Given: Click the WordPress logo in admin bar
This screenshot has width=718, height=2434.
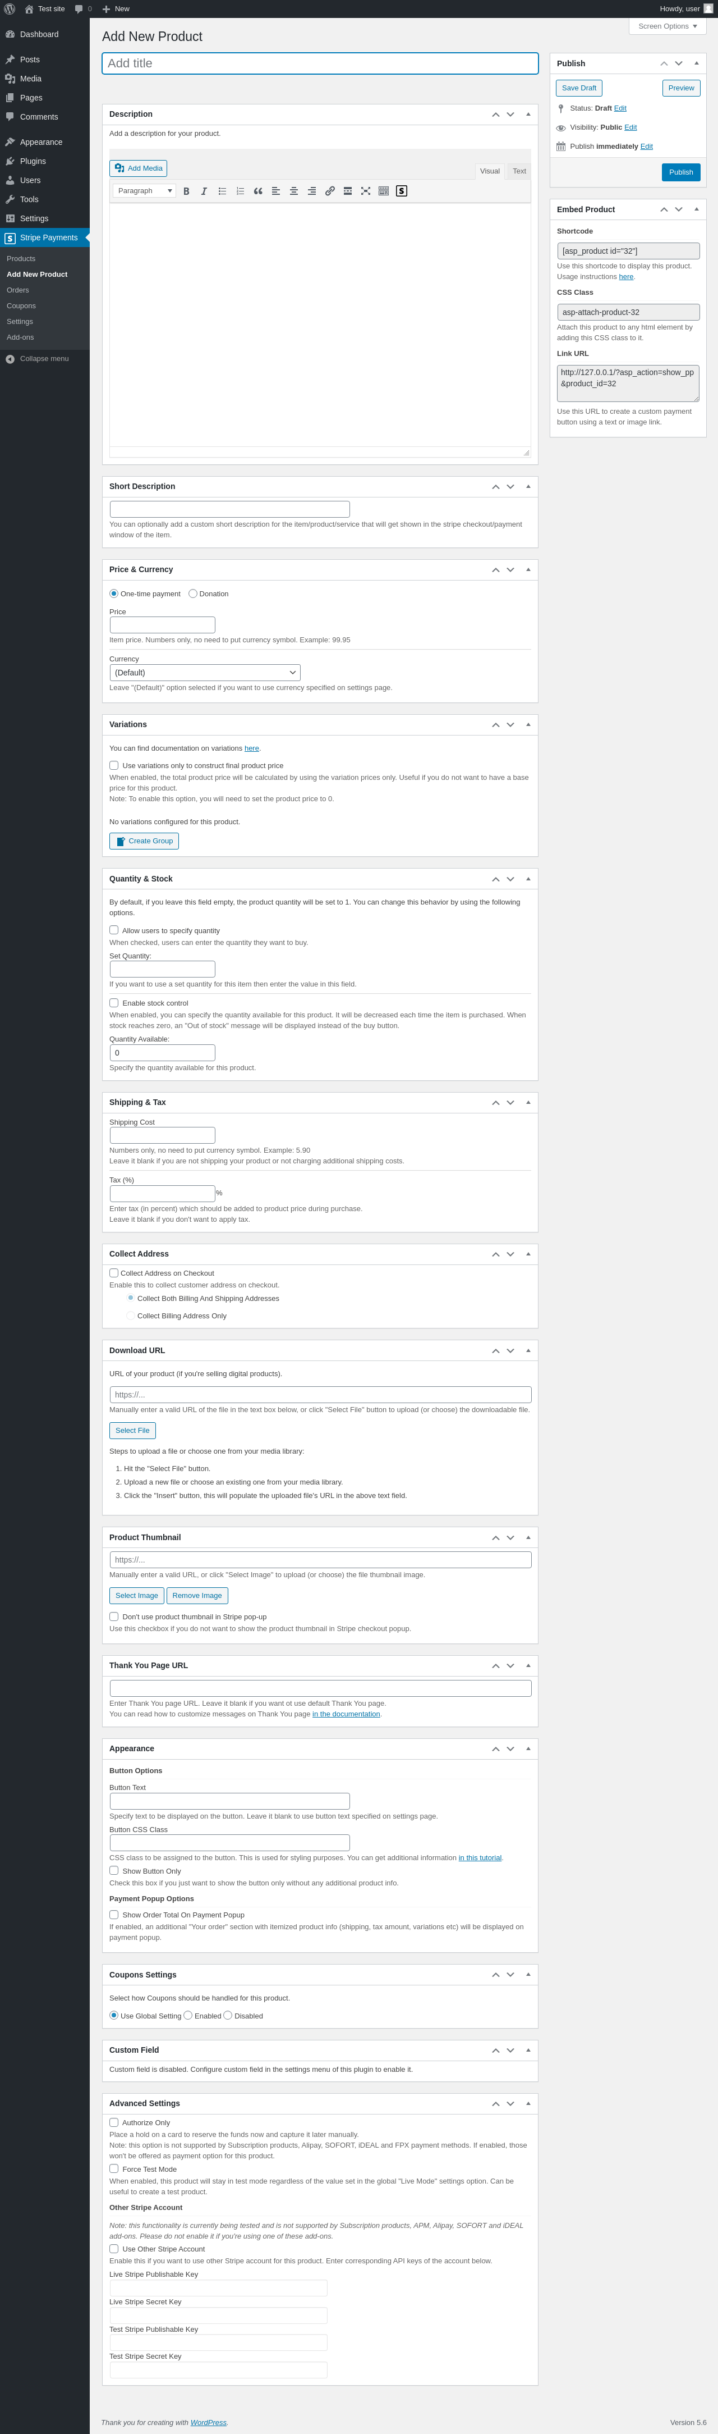Looking at the screenshot, I should tap(10, 8).
